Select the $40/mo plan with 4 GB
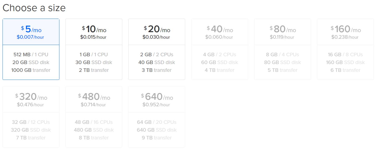Screen dimensions: 379x153 point(220,49)
